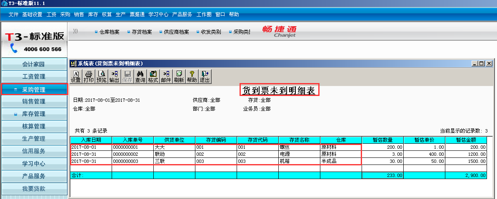
Task: Open the 生产 menu
Action: (x=120, y=14)
